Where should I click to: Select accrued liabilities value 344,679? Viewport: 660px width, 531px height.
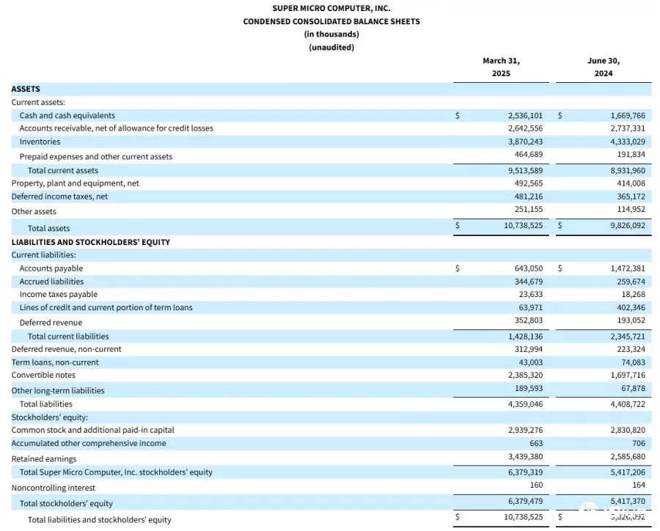pyautogui.click(x=529, y=282)
